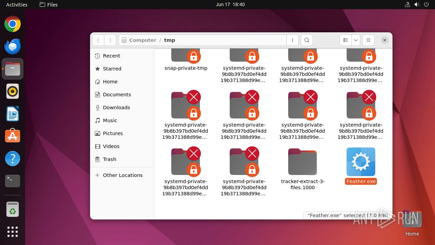
Task: Open Downloads in the sidebar
Action: point(122,108)
